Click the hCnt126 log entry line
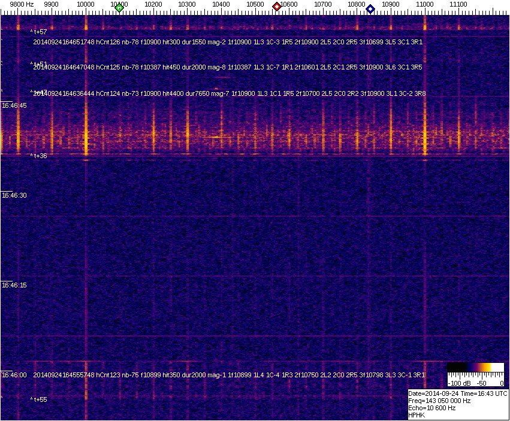This screenshot has width=510, height=421. [228, 42]
